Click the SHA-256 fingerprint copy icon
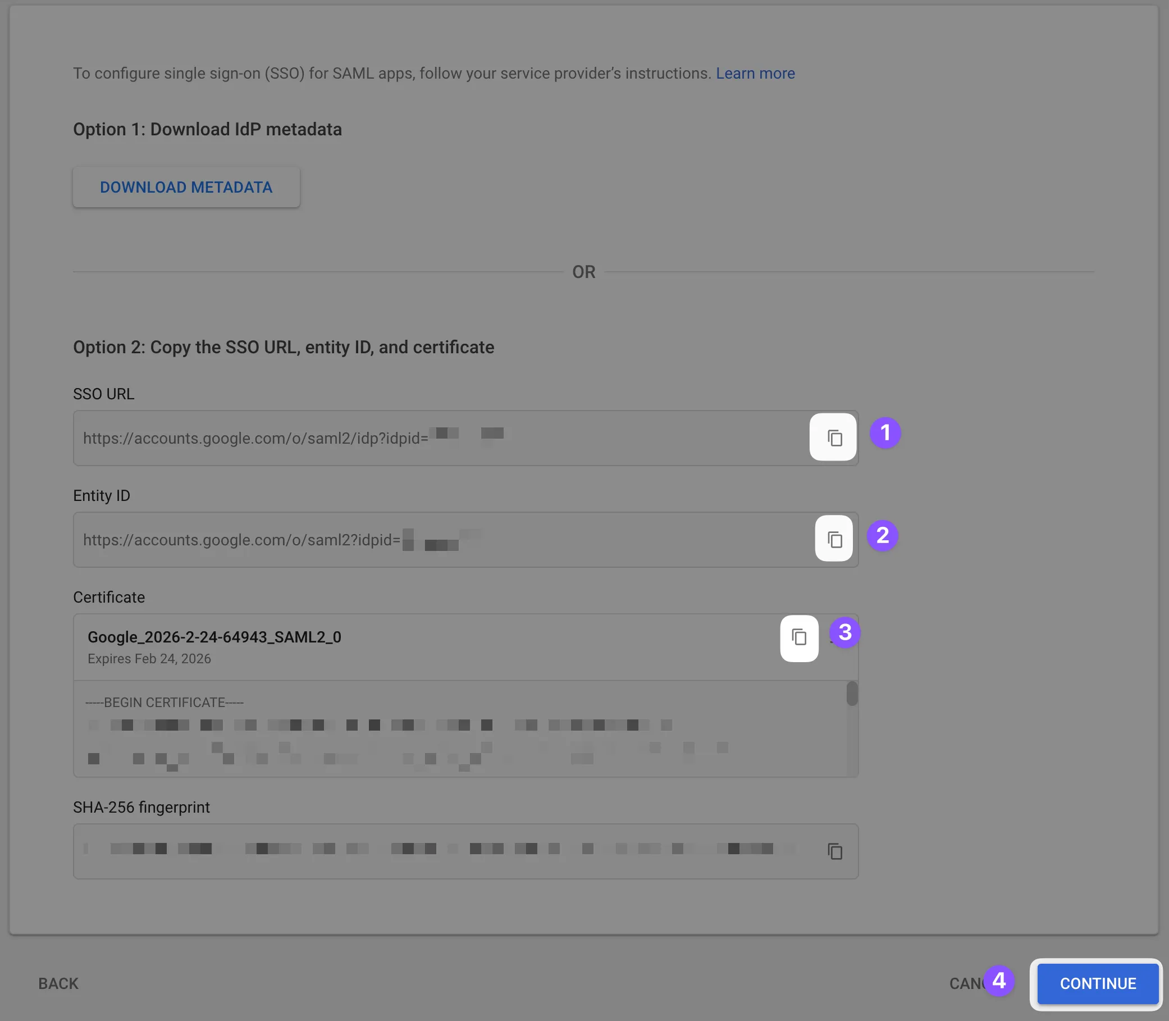This screenshot has height=1021, width=1169. coord(835,850)
